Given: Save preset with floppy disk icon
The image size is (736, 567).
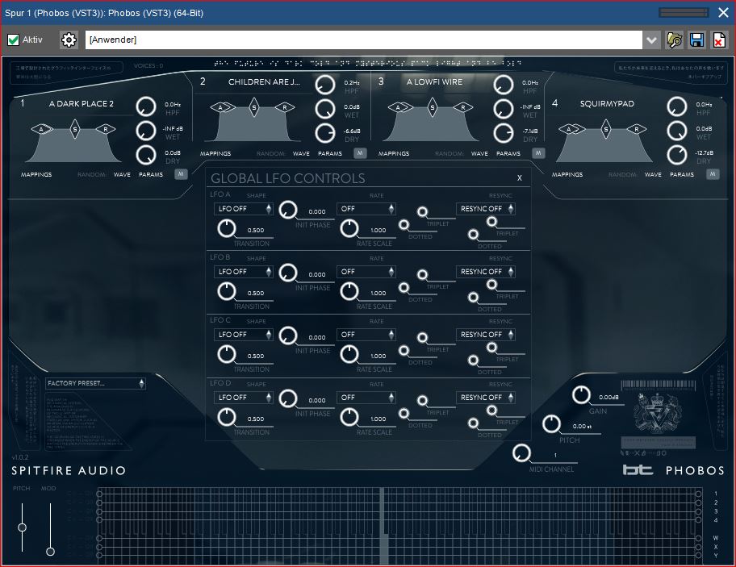Looking at the screenshot, I should (697, 40).
